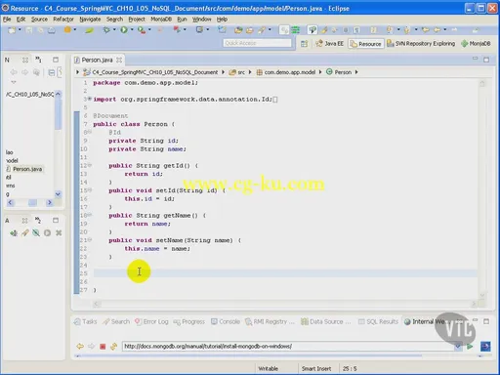Expand the breadcrumb arrow after Person
Image resolution: width=500 pixels, height=375 pixels.
pos(356,72)
